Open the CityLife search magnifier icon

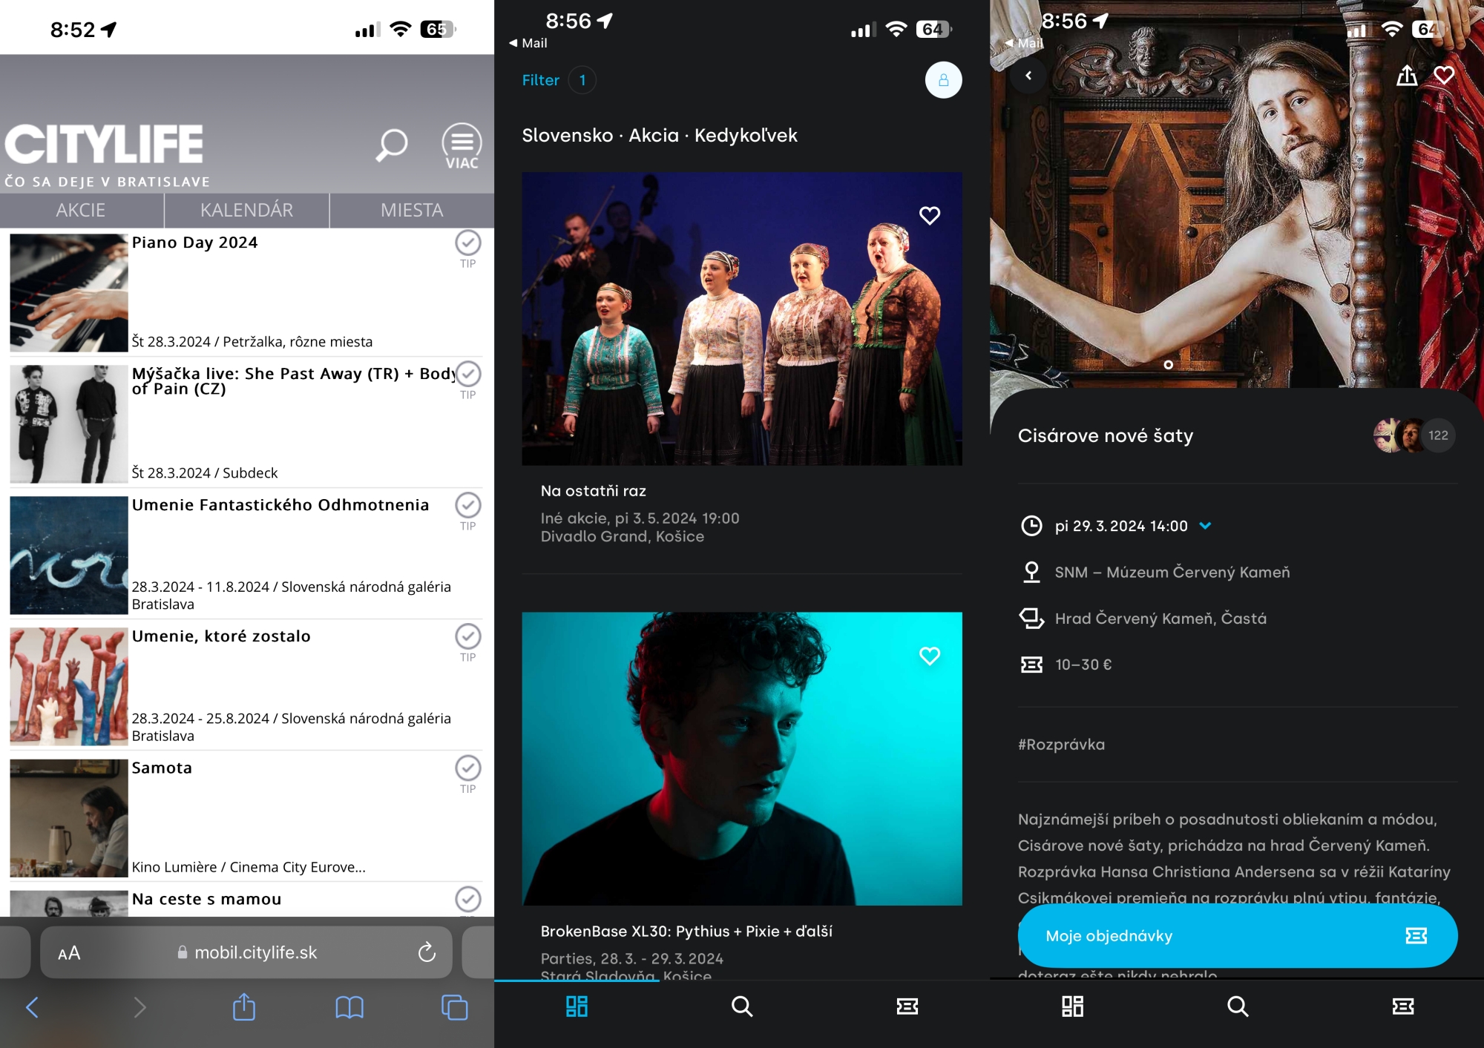pos(391,144)
